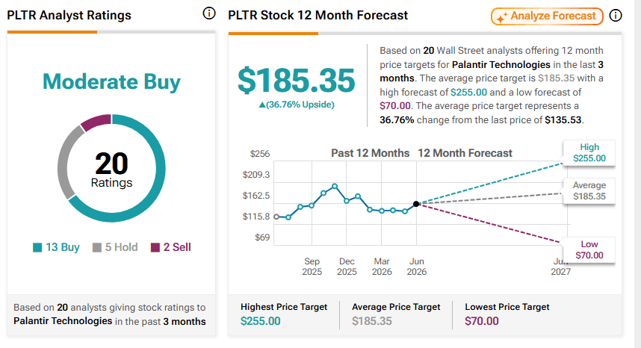Screen dimensions: 641x348
Task: Click the green upside triangle icon
Action: click(x=262, y=105)
